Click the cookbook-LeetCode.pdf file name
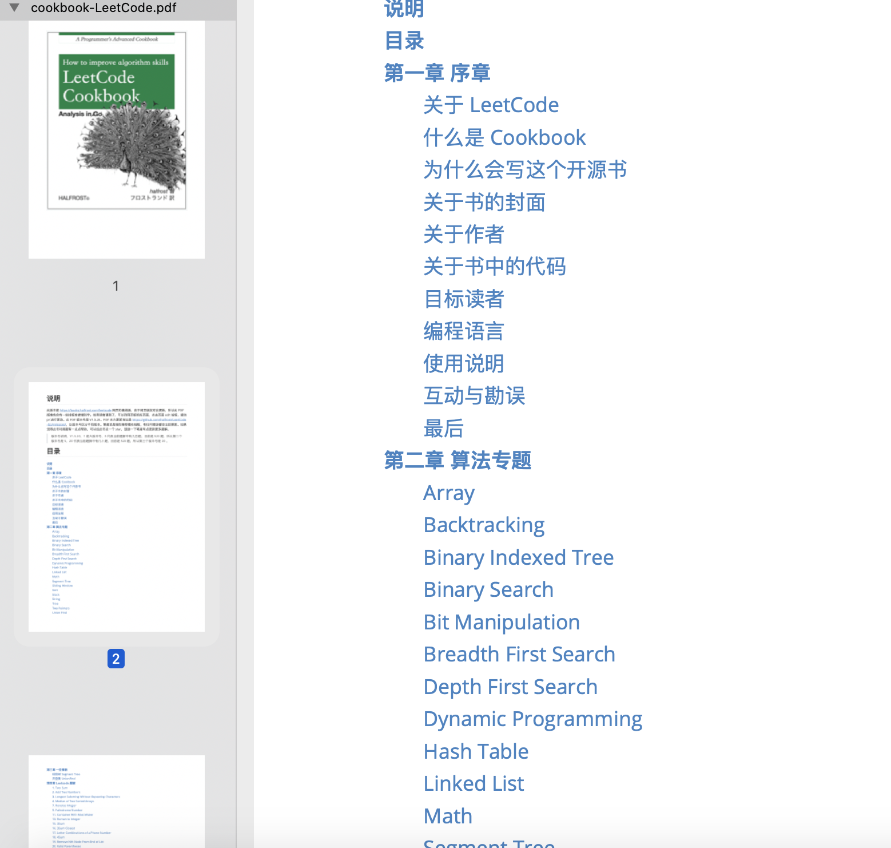 point(104,7)
